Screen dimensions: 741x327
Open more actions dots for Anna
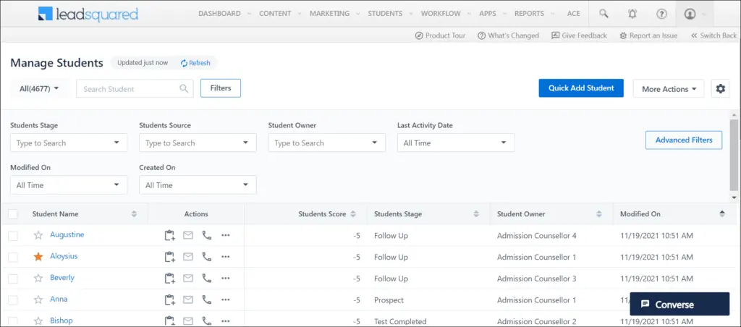[x=226, y=300]
